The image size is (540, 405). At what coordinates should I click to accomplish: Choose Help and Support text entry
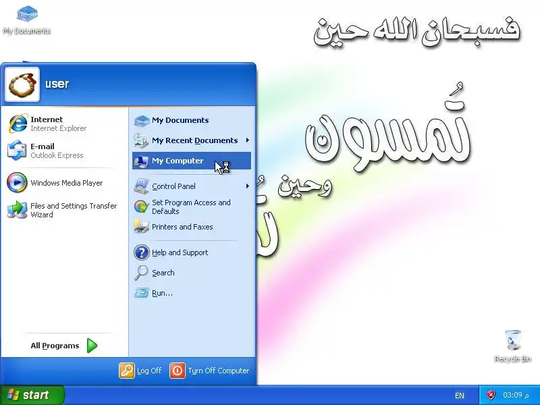coord(180,252)
